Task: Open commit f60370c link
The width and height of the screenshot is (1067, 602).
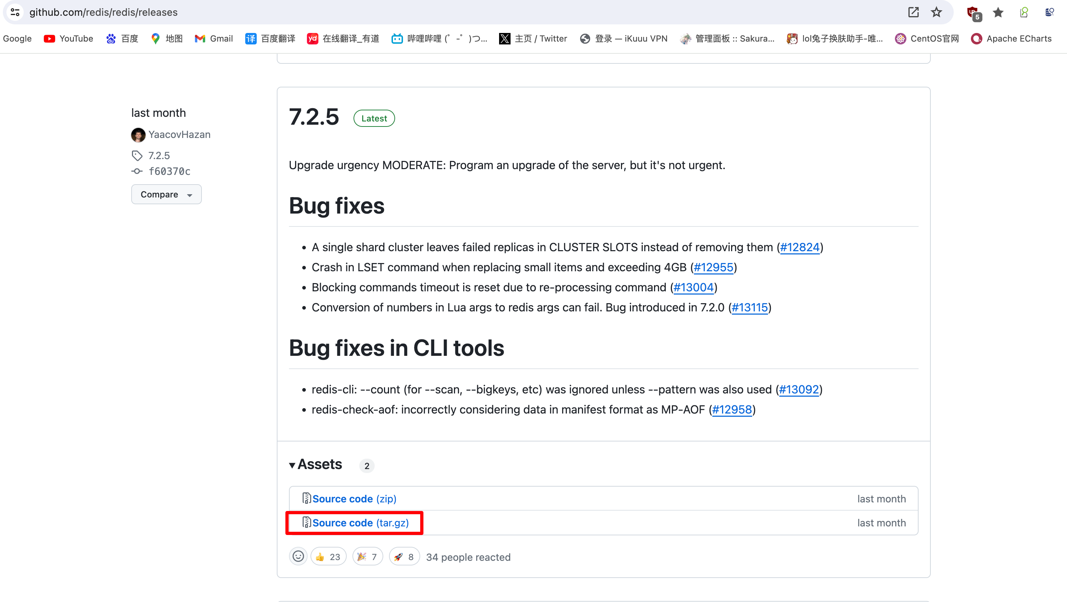Action: 170,171
